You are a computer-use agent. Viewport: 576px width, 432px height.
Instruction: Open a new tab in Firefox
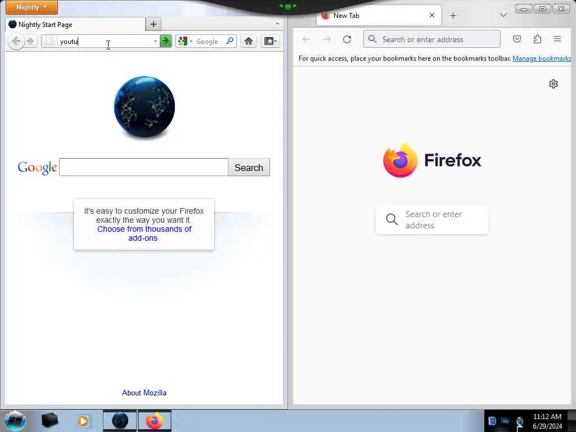coord(453,15)
